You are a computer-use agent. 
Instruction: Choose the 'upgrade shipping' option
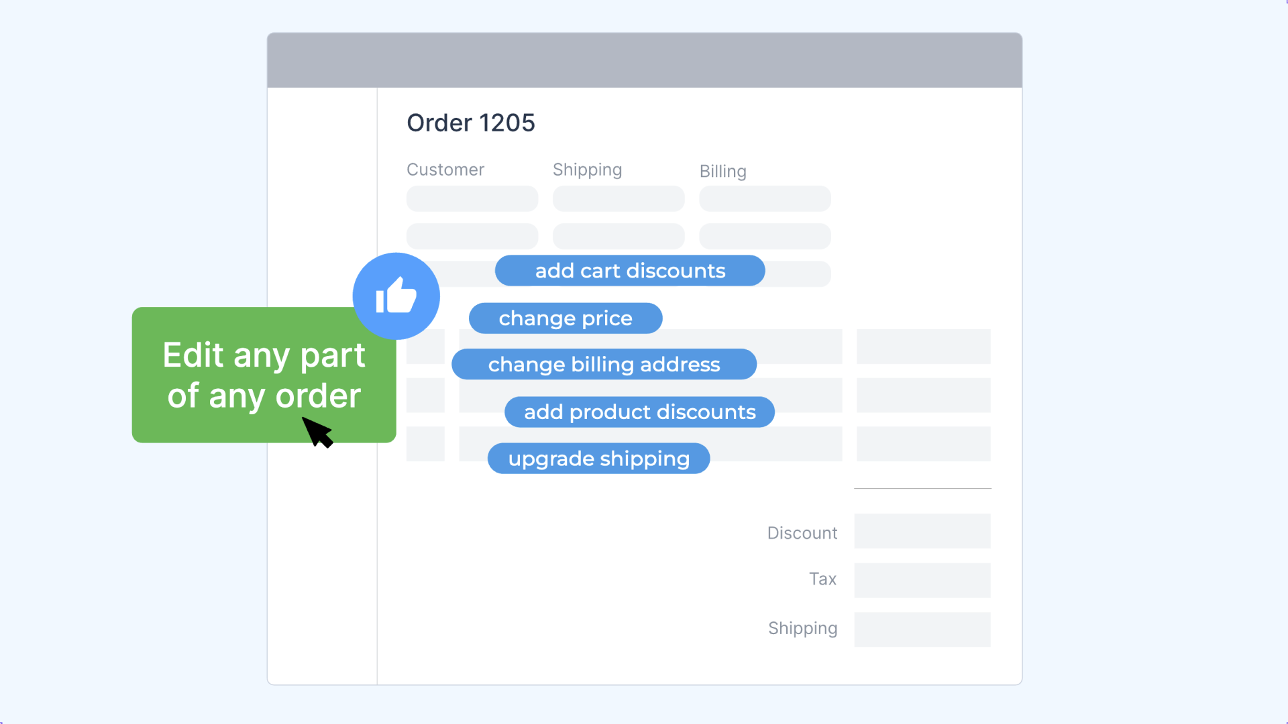(x=598, y=458)
